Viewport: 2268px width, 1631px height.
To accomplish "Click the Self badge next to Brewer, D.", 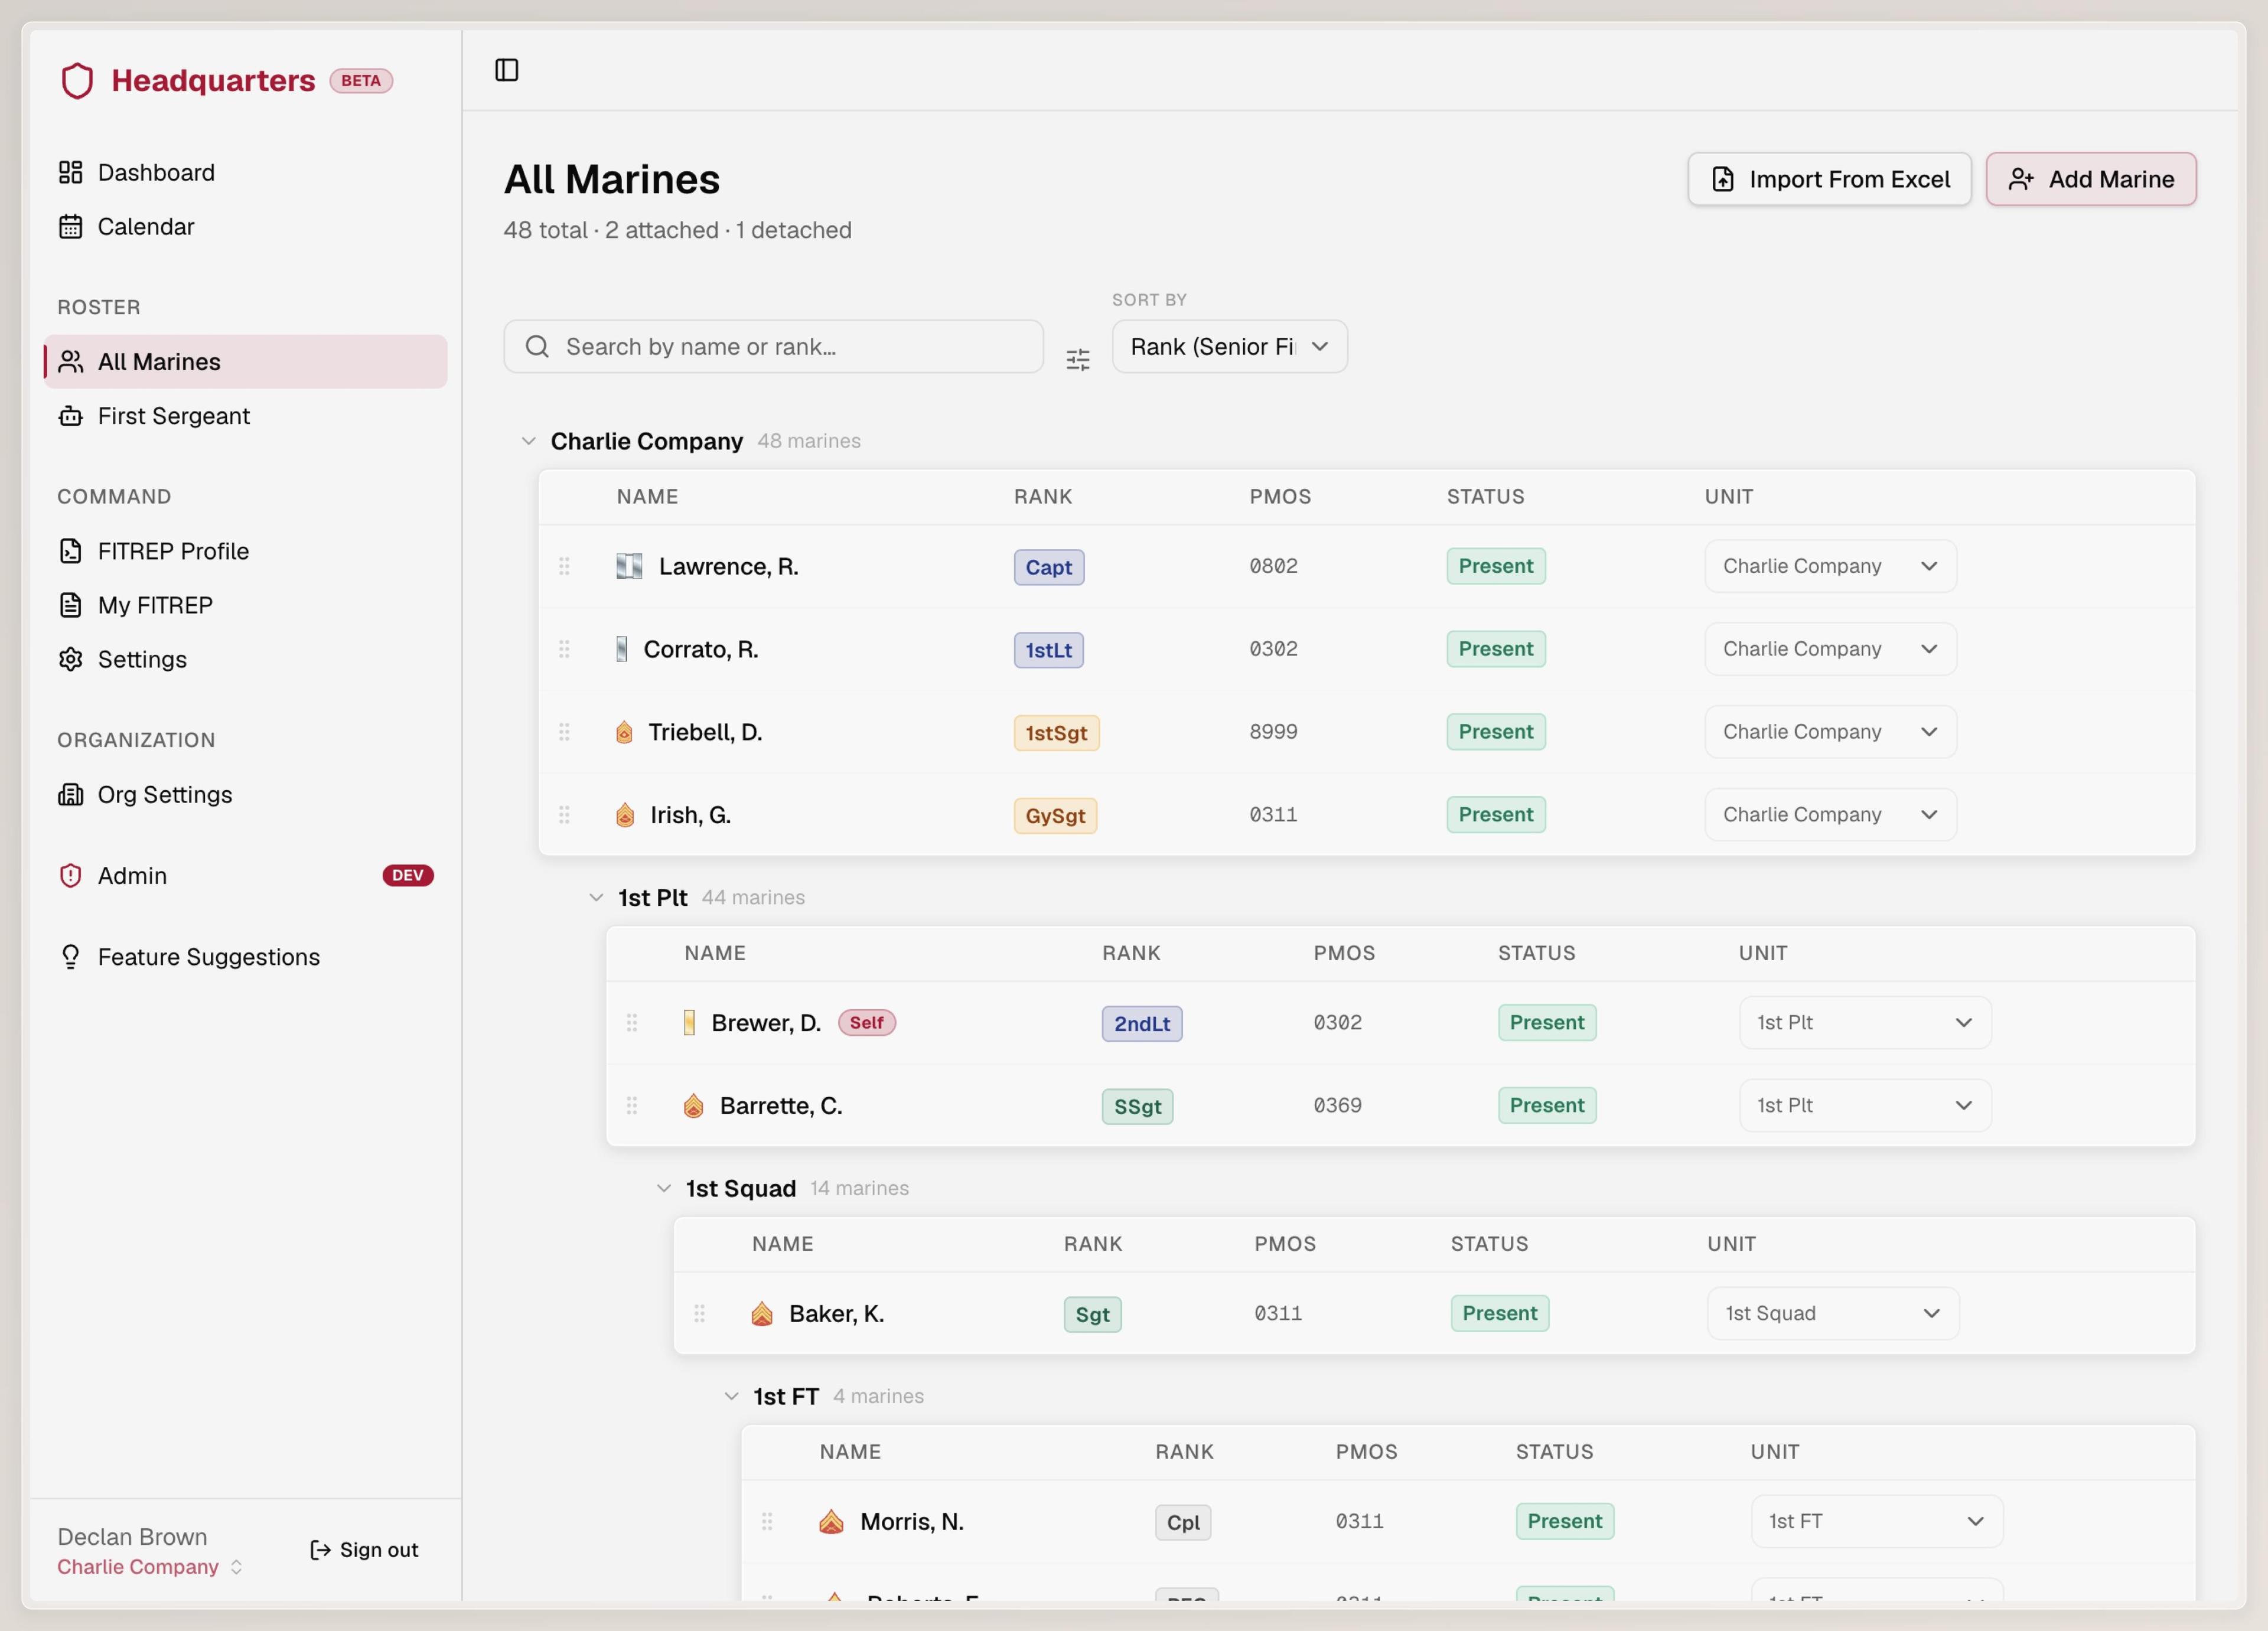I will click(x=866, y=1022).
